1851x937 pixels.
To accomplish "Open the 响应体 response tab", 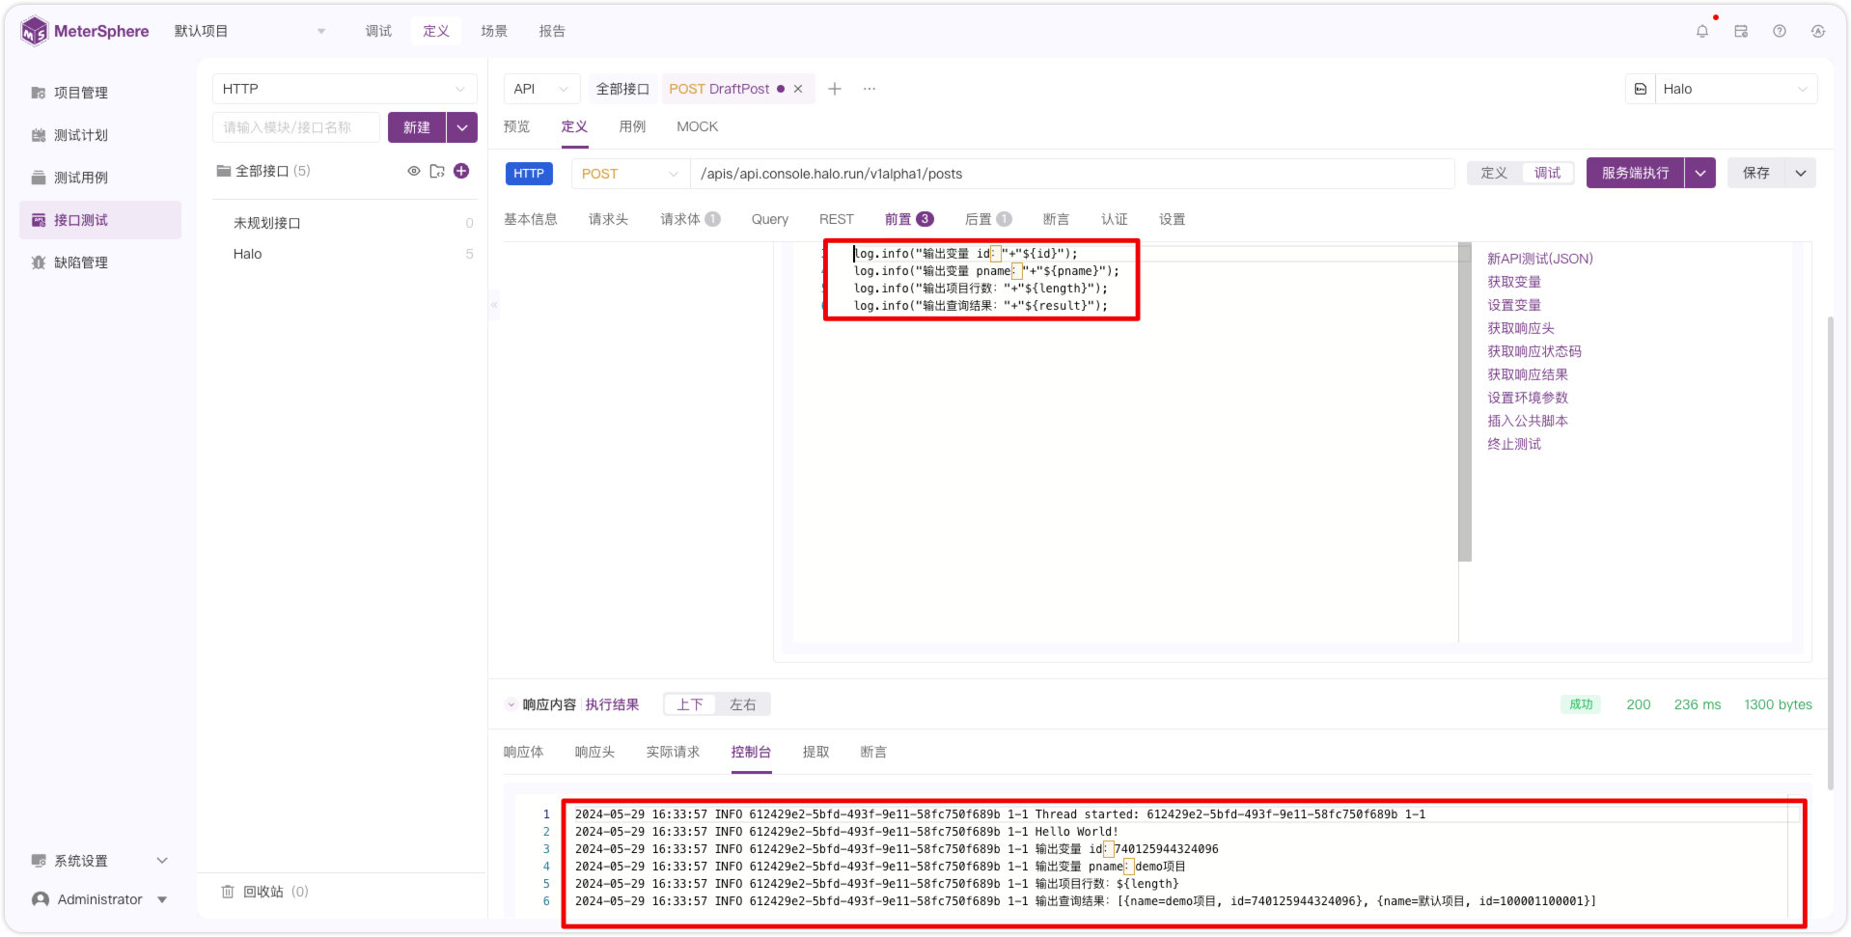I will coord(523,752).
